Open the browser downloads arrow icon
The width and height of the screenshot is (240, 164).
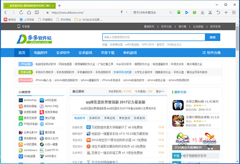click(202, 12)
